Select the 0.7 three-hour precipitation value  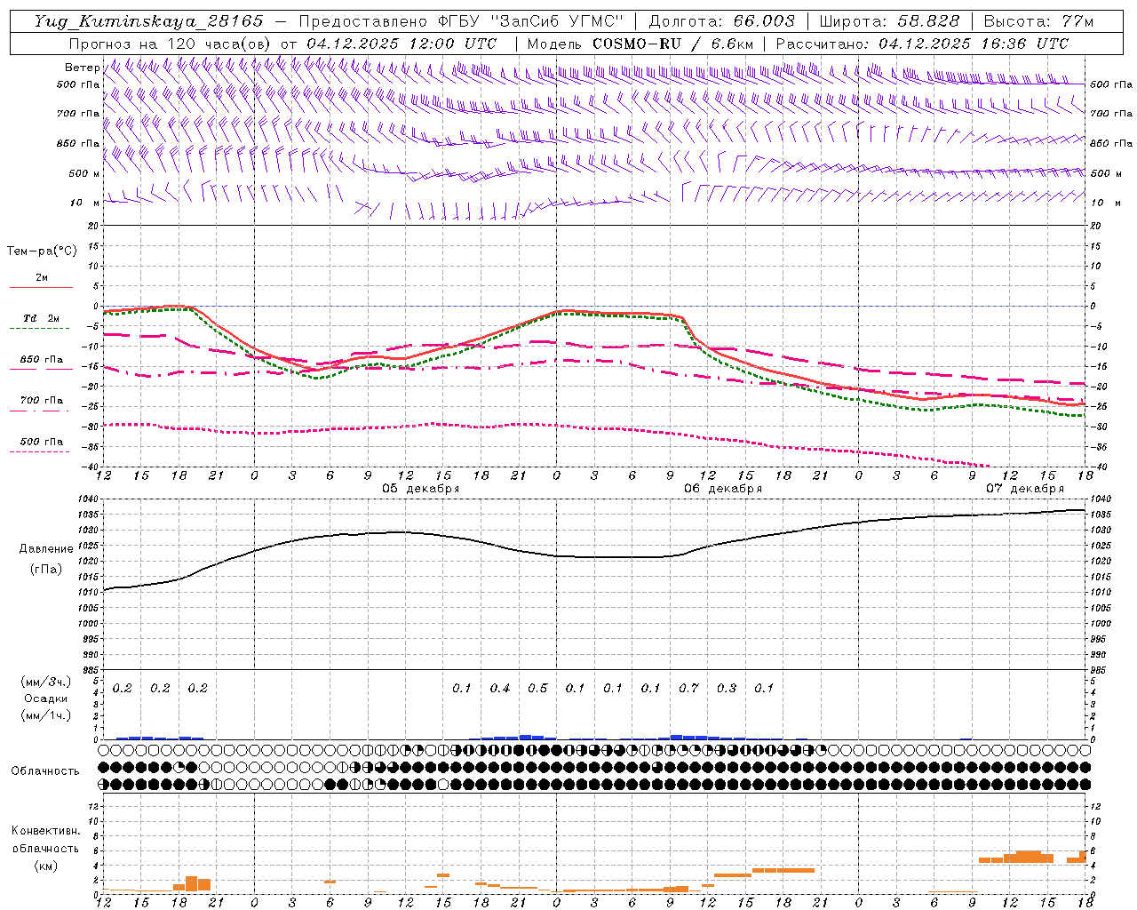click(x=688, y=688)
